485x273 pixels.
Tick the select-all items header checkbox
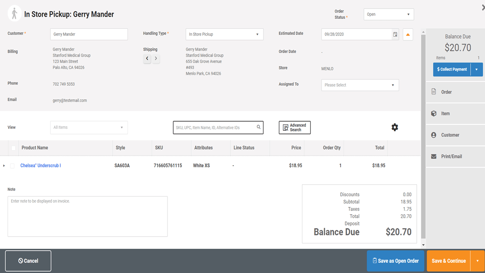coord(13,148)
